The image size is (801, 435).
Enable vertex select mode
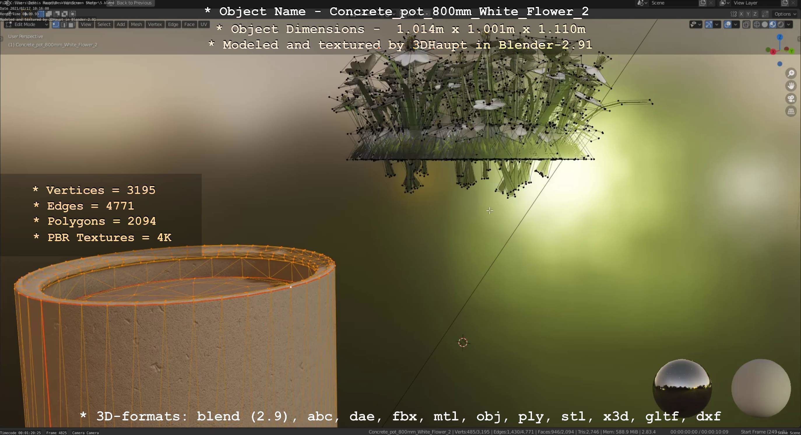56,24
